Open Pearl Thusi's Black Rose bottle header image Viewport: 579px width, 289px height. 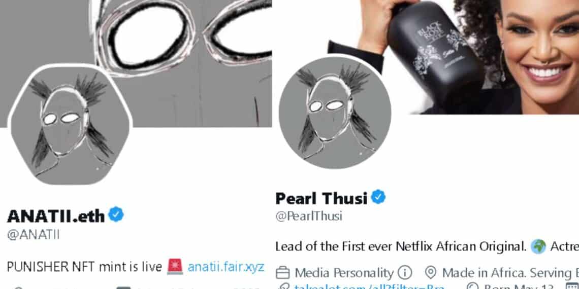pyautogui.click(x=454, y=57)
